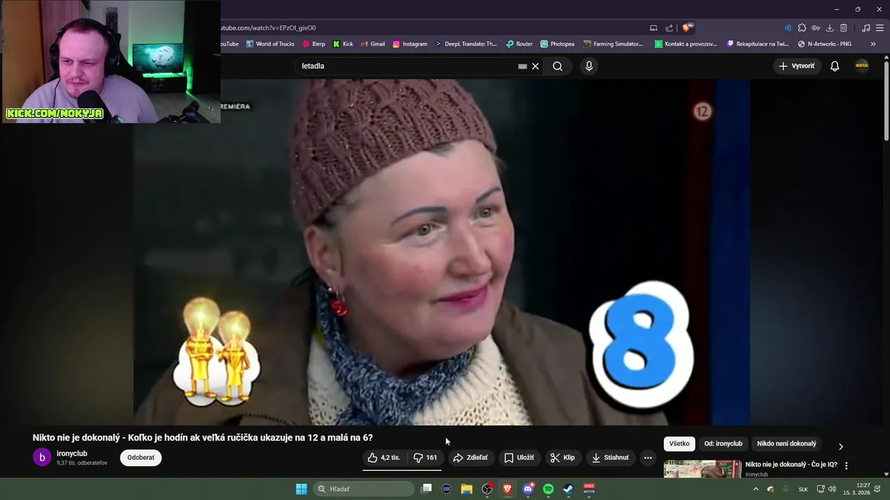Viewport: 890px width, 500px height.
Task: Open recommended video title Nikto nie je dokonalý - Čo je IQ?
Action: pos(791,465)
